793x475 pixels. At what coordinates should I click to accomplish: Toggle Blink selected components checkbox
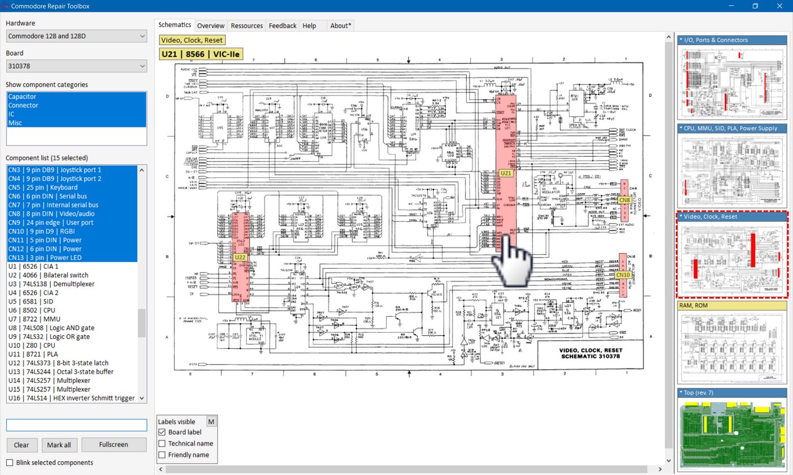pyautogui.click(x=10, y=463)
